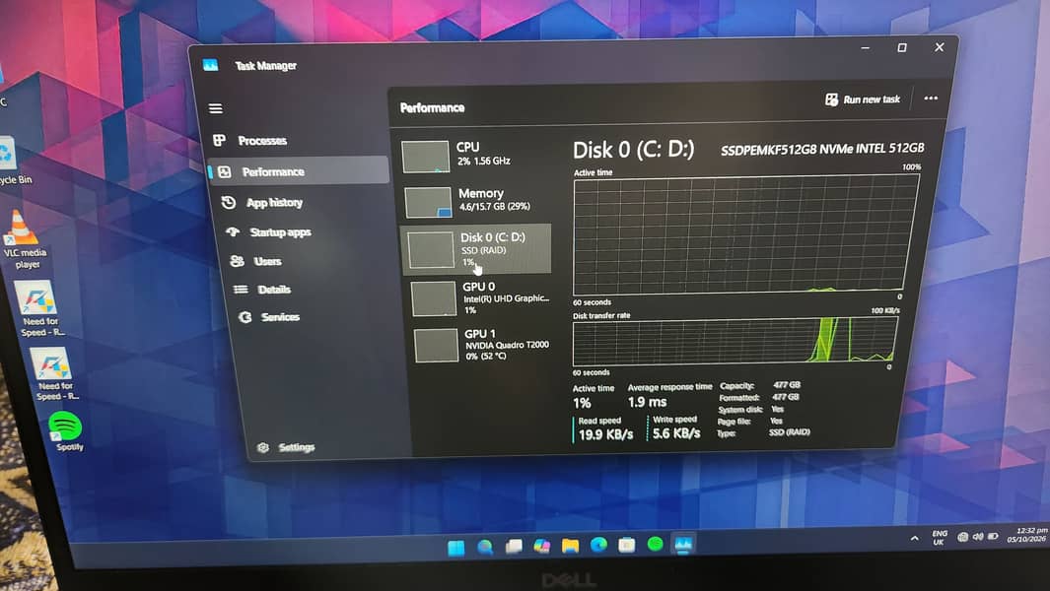Show hidden system tray icons

point(914,538)
